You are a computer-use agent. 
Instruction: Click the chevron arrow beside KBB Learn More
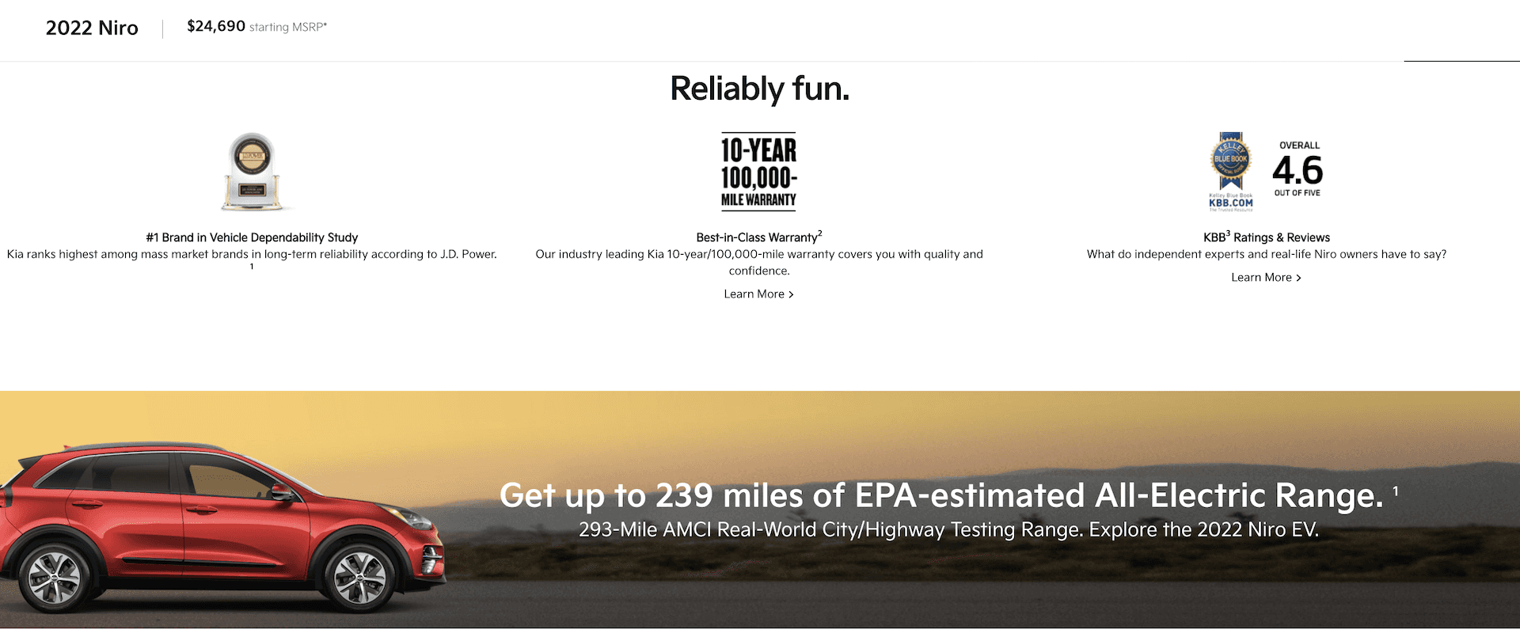(x=1298, y=278)
